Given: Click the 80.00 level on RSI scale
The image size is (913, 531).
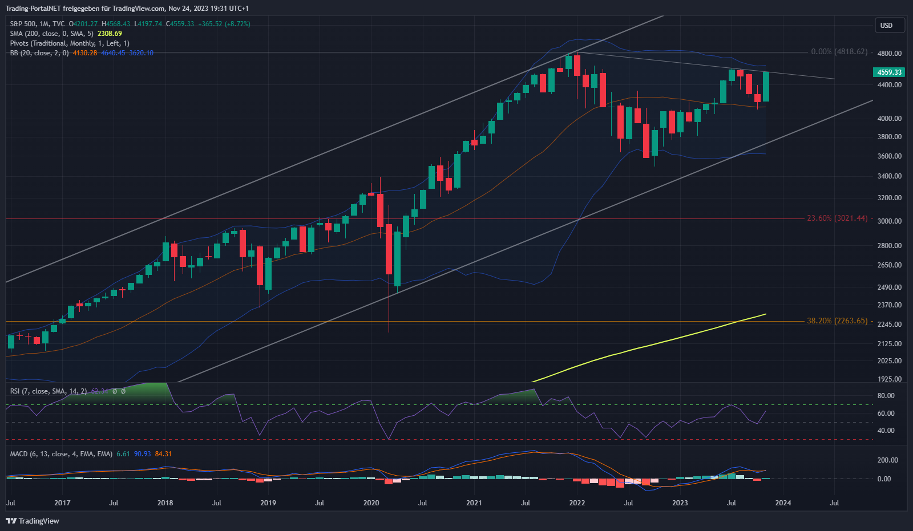Looking at the screenshot, I should tap(886, 396).
